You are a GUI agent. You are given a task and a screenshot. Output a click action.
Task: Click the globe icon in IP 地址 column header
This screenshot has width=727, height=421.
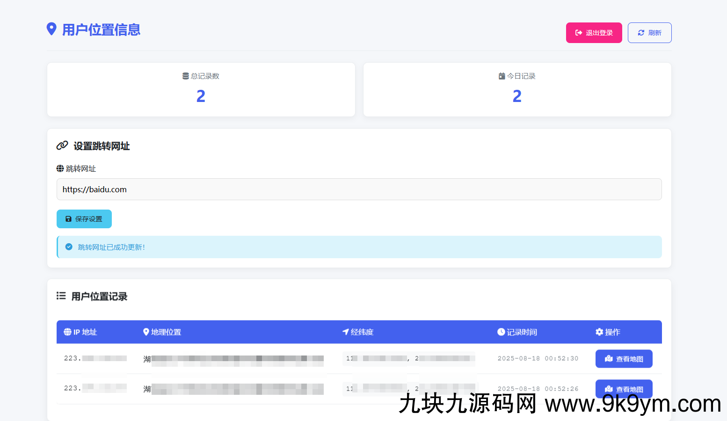click(x=67, y=332)
